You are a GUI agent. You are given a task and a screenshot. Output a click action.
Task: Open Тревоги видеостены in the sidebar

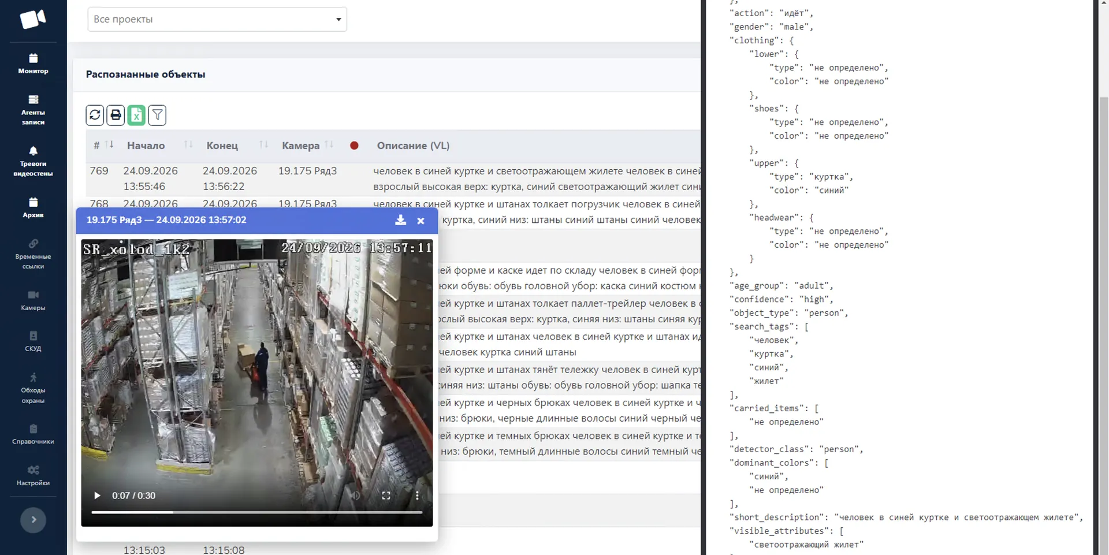[33, 161]
